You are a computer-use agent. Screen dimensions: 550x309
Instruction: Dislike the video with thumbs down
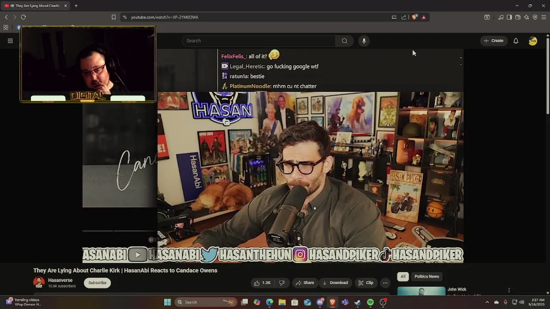coord(282,283)
